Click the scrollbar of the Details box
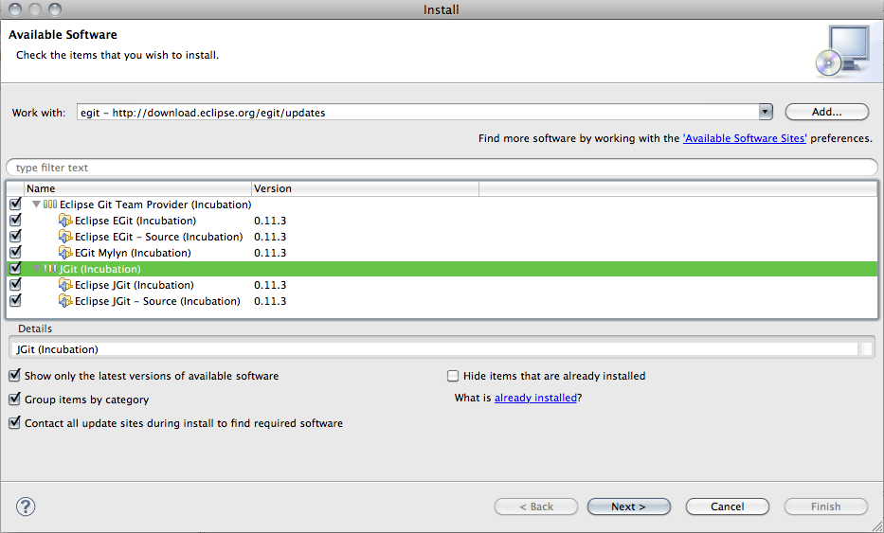884x533 pixels. (865, 349)
